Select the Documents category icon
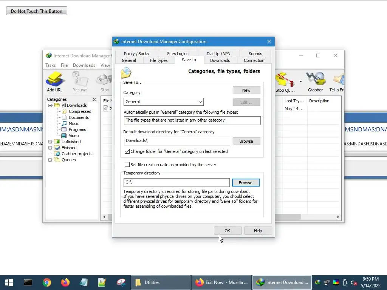This screenshot has width=387, height=290. (64, 117)
